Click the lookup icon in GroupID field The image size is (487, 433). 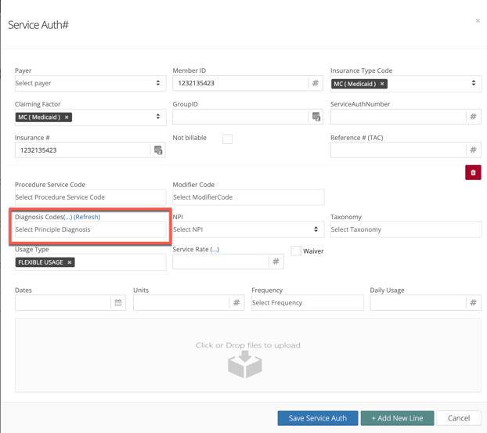click(x=316, y=117)
